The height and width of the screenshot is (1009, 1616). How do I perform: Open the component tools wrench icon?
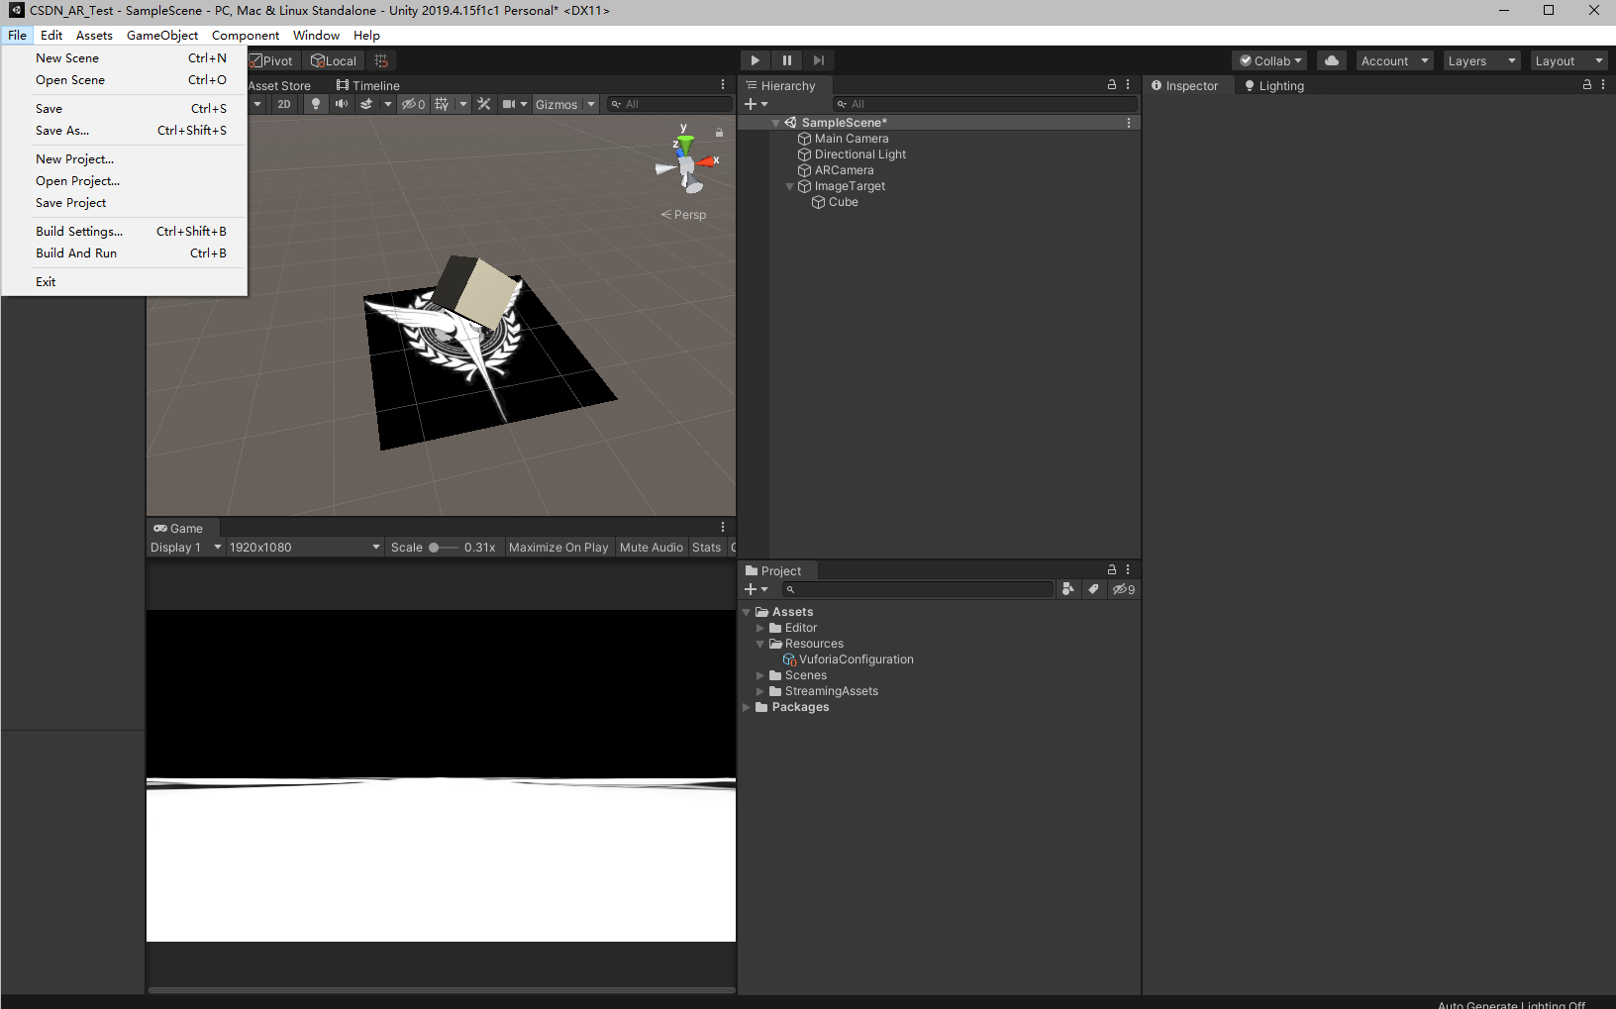click(x=484, y=103)
